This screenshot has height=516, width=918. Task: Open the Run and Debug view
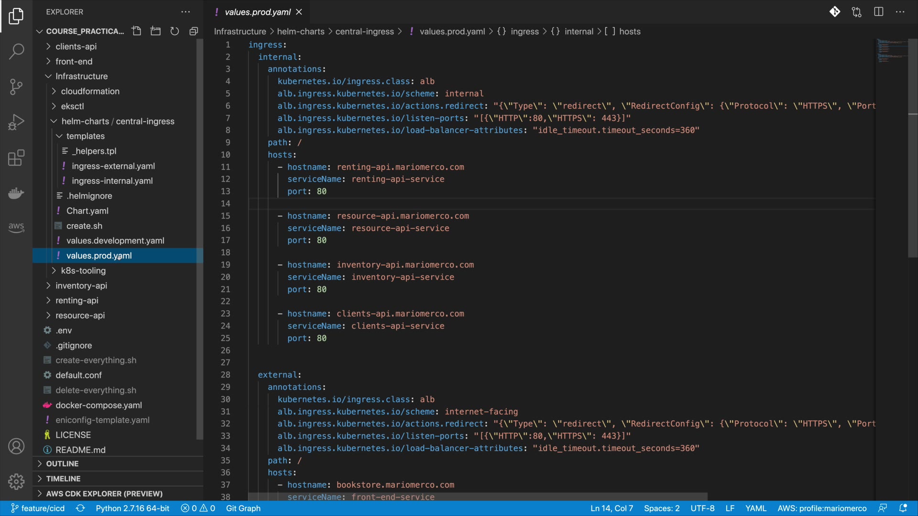click(x=16, y=122)
